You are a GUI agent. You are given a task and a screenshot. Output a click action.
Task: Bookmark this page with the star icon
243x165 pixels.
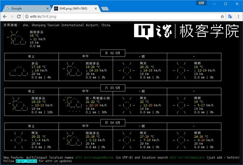click(222, 17)
